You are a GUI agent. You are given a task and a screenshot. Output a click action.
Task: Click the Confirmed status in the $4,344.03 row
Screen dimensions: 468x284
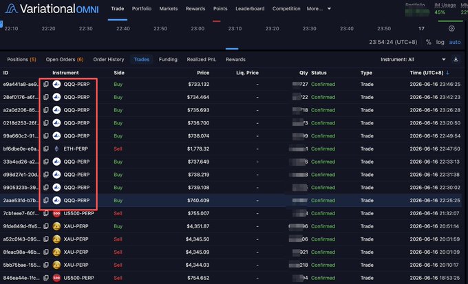pyautogui.click(x=323, y=265)
